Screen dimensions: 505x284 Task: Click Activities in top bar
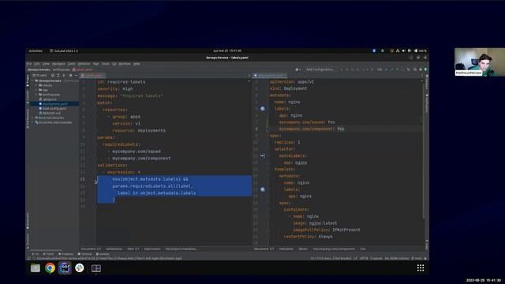[36, 50]
